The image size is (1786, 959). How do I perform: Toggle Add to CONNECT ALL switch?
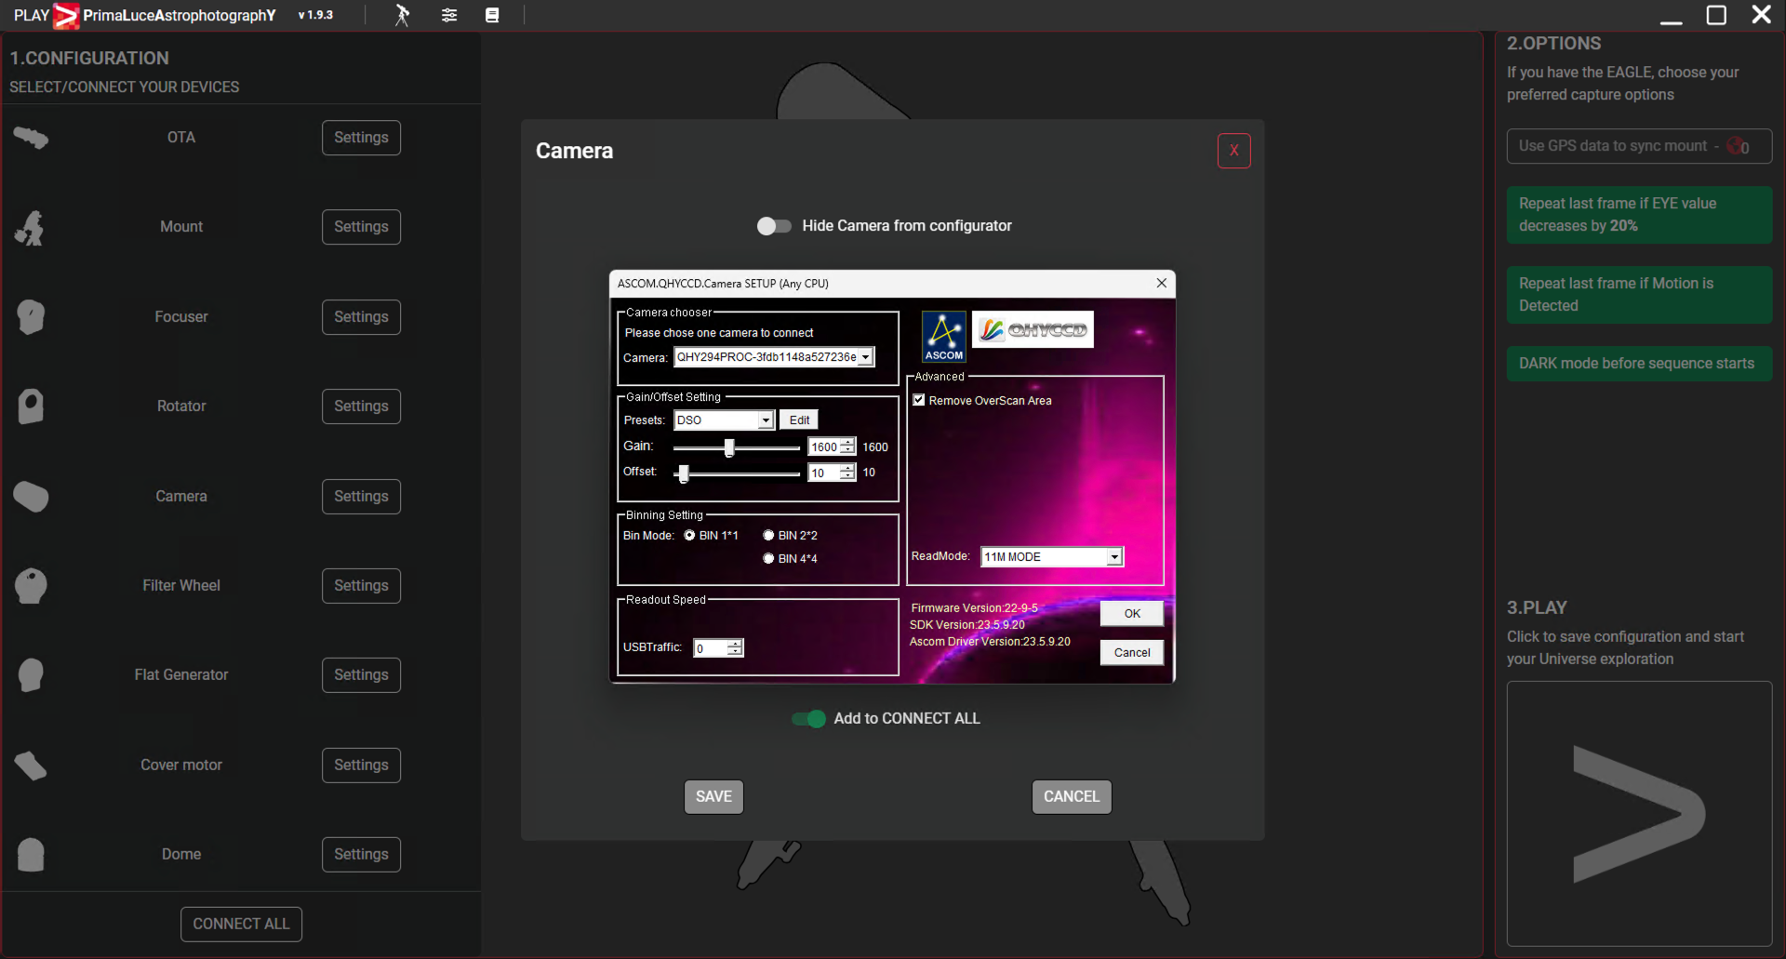click(808, 719)
